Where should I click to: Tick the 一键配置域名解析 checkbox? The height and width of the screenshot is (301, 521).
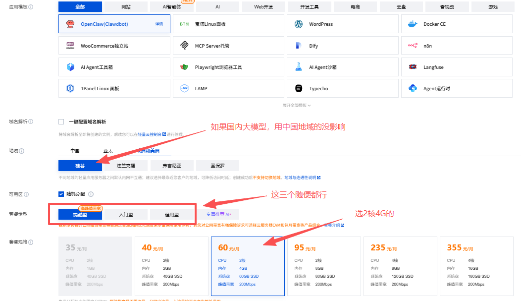click(x=61, y=121)
